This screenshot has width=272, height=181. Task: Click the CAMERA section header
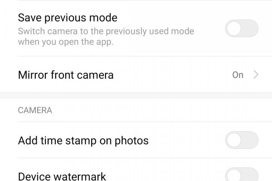coord(35,110)
